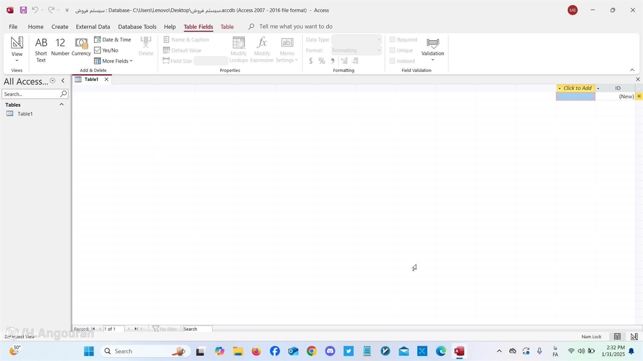This screenshot has width=643, height=361.
Task: Open the External Data ribbon tab
Action: coord(93,27)
